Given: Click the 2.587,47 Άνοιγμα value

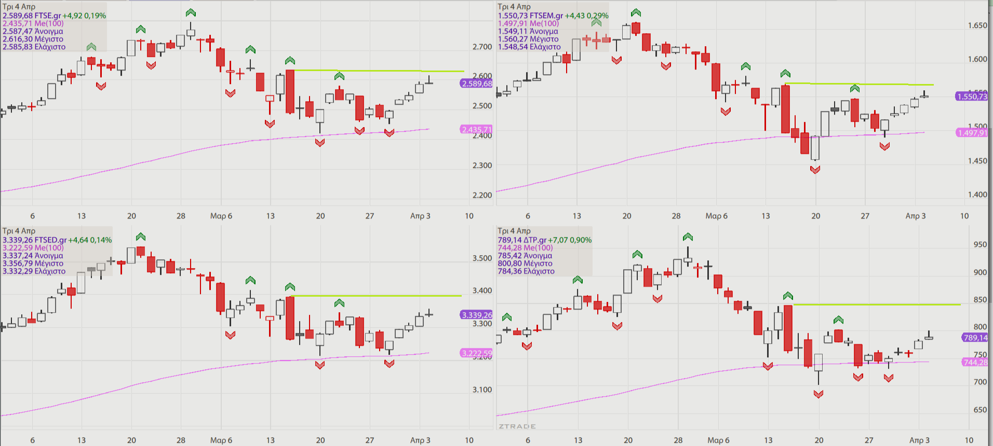Looking at the screenshot, I should click(33, 31).
